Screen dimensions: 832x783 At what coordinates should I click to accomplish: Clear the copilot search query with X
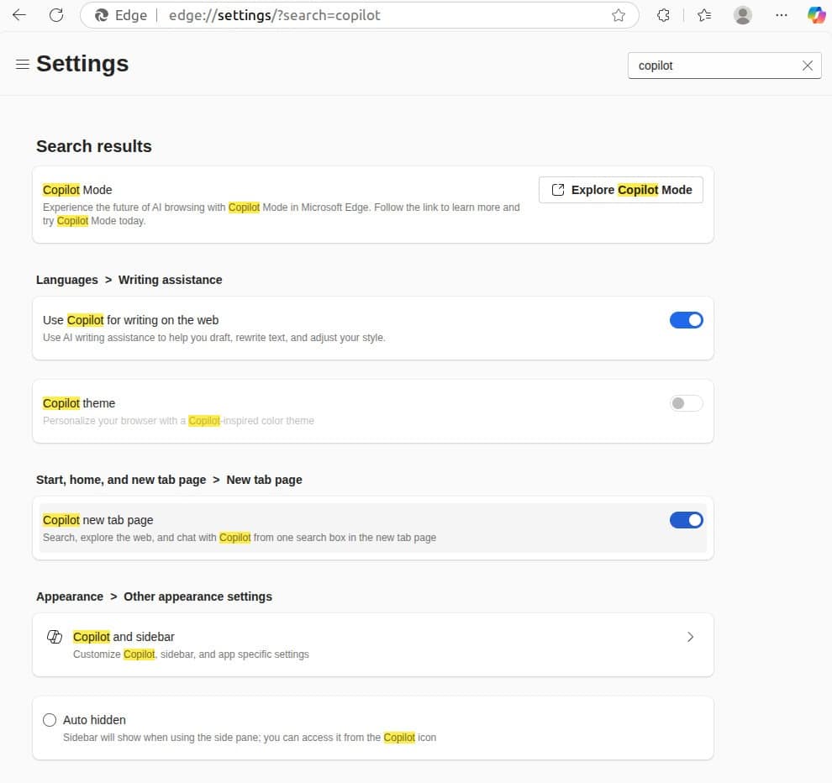807,65
